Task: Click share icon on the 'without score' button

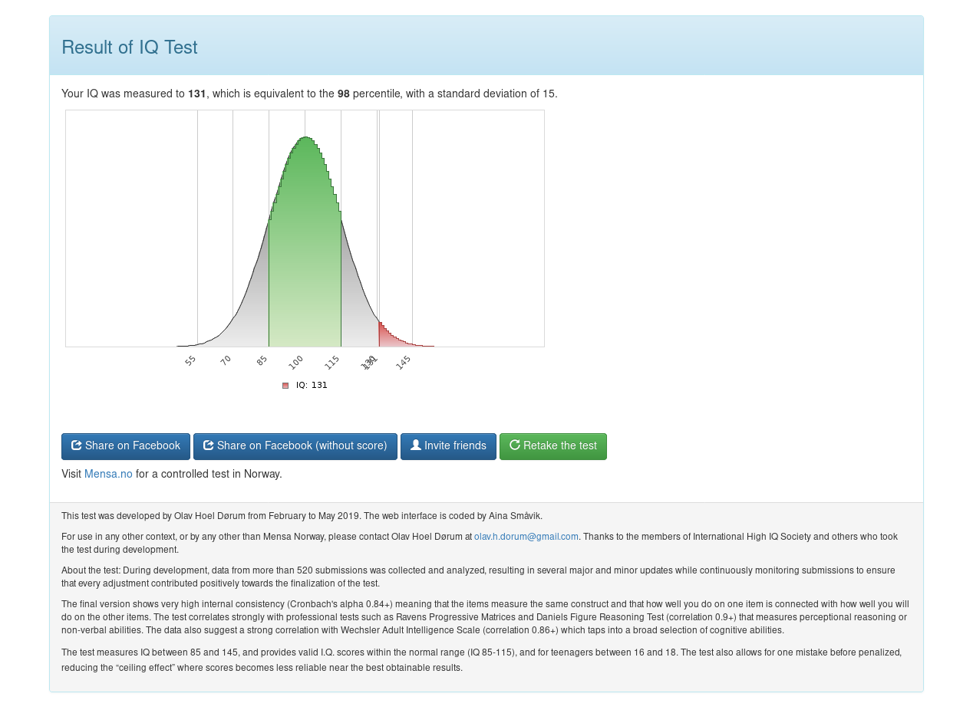Action: click(x=209, y=445)
